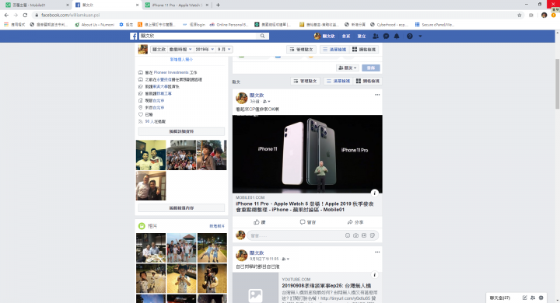Click the blue publish button in the composer
The image size is (560, 303).
[371, 68]
